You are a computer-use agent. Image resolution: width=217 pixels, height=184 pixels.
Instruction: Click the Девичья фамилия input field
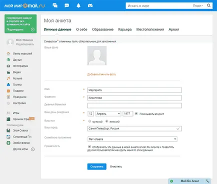click(x=134, y=105)
